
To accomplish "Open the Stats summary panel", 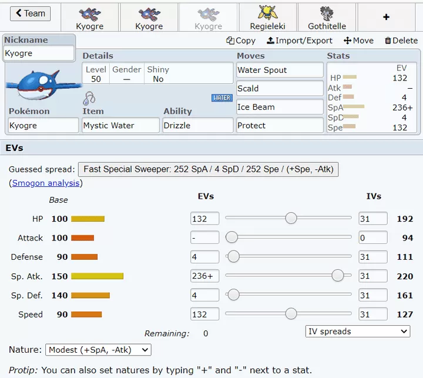I will (x=372, y=98).
